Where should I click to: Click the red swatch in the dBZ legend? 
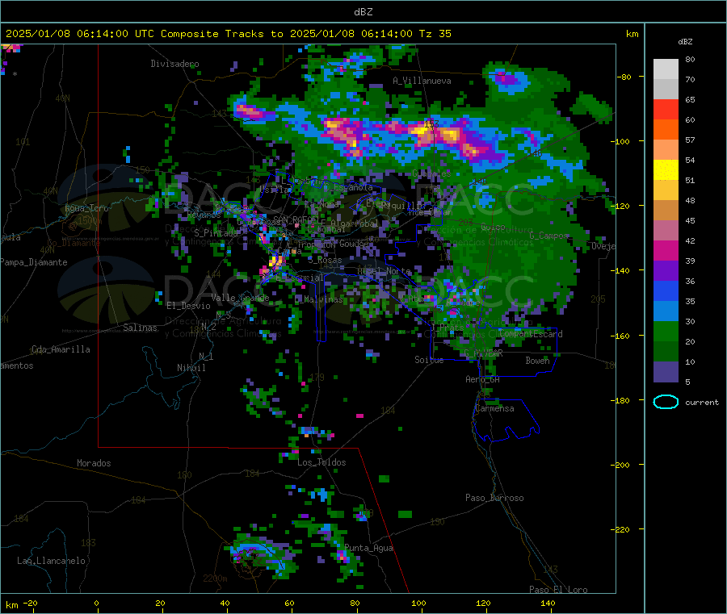666,109
